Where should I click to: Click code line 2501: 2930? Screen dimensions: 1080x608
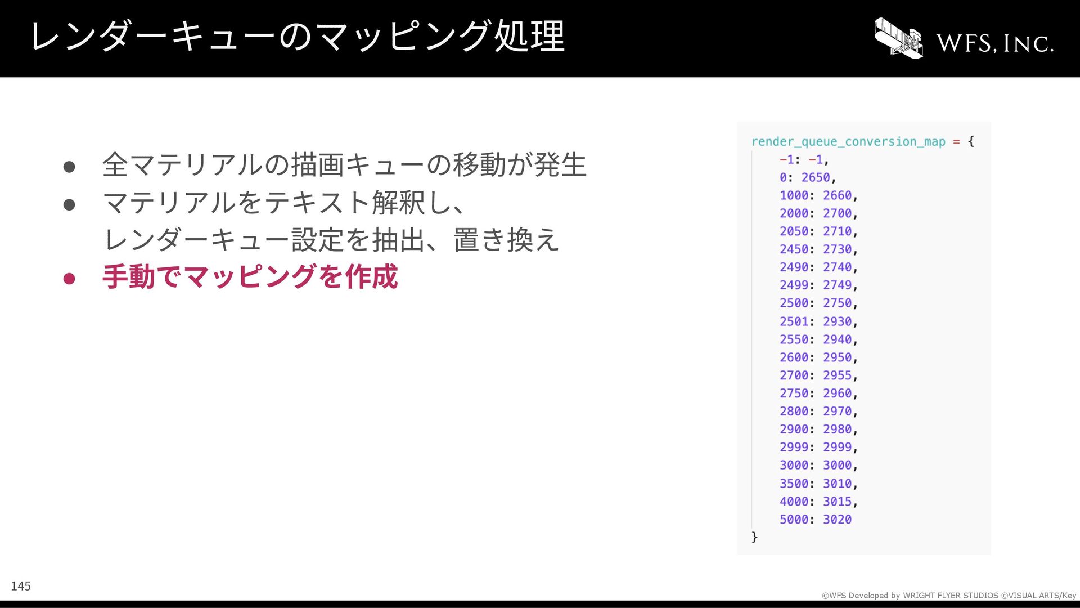pyautogui.click(x=818, y=322)
